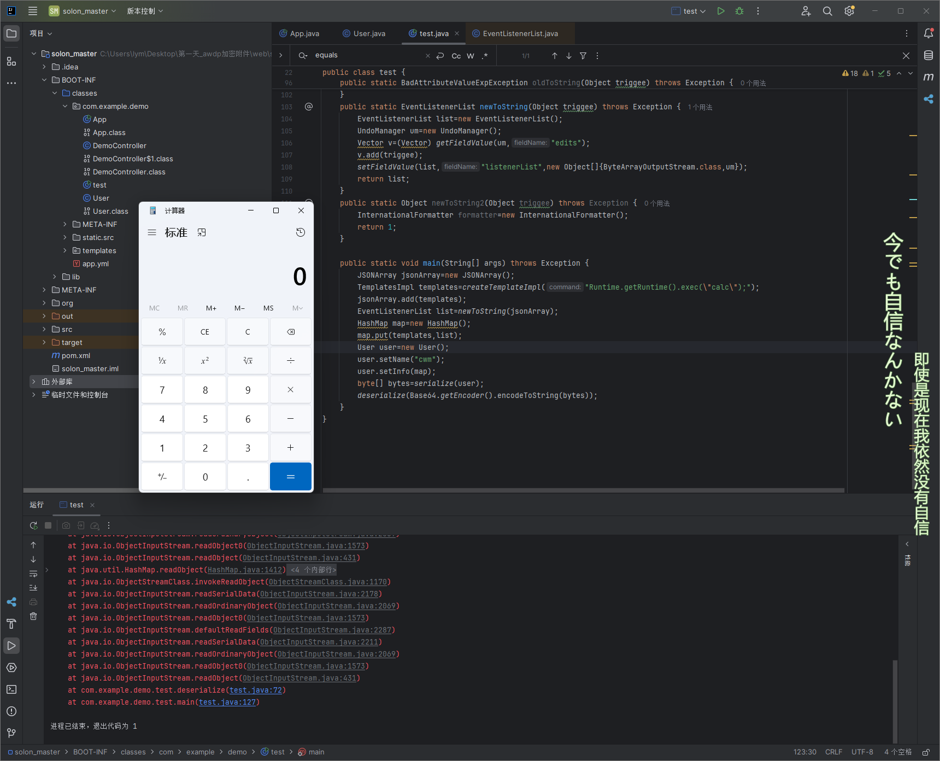Switch to the User.java tab

pyautogui.click(x=364, y=33)
